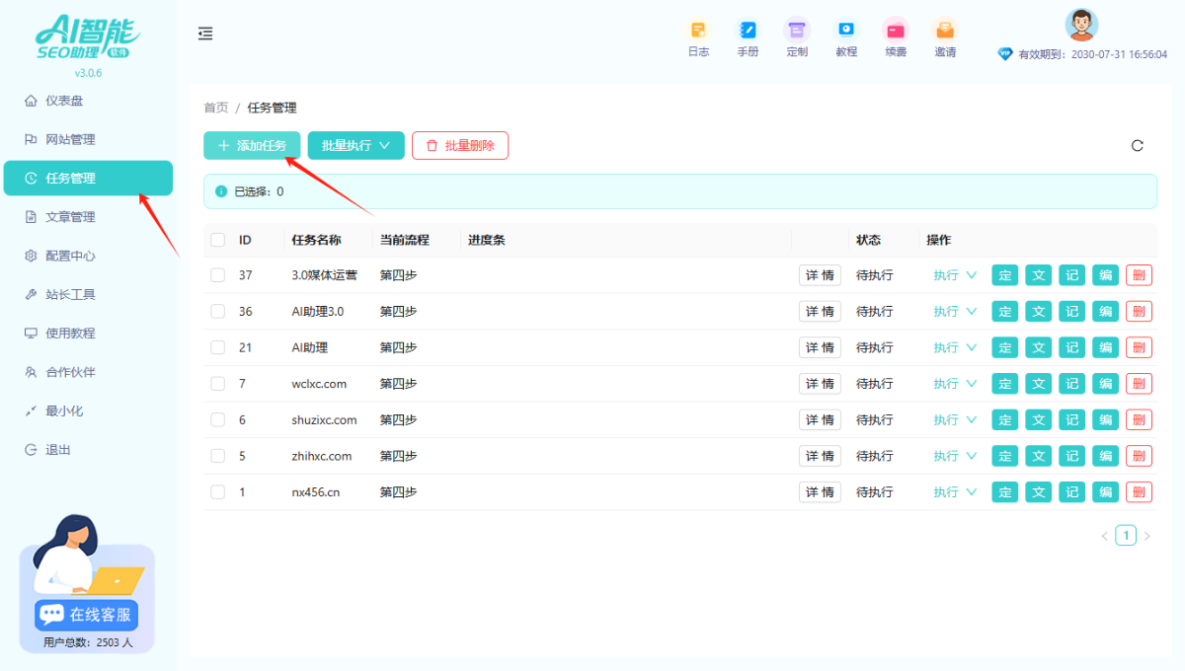Open the 定制 customization icon
Screen dimensions: 1185x671
point(797,37)
